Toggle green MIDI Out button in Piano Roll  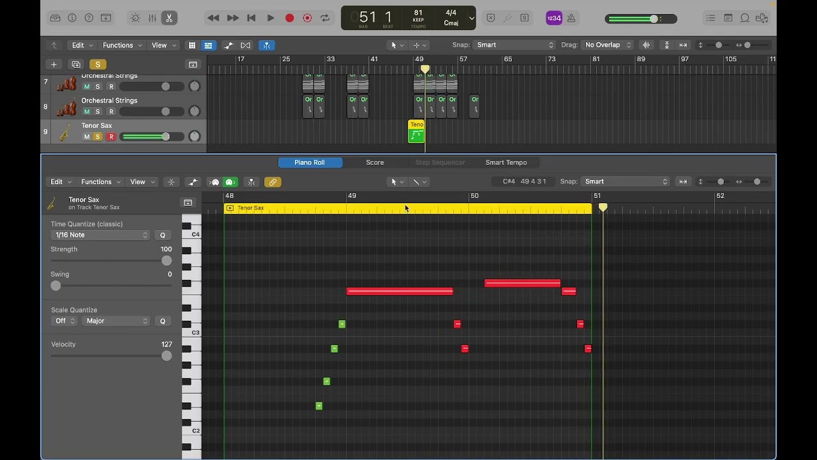point(230,182)
